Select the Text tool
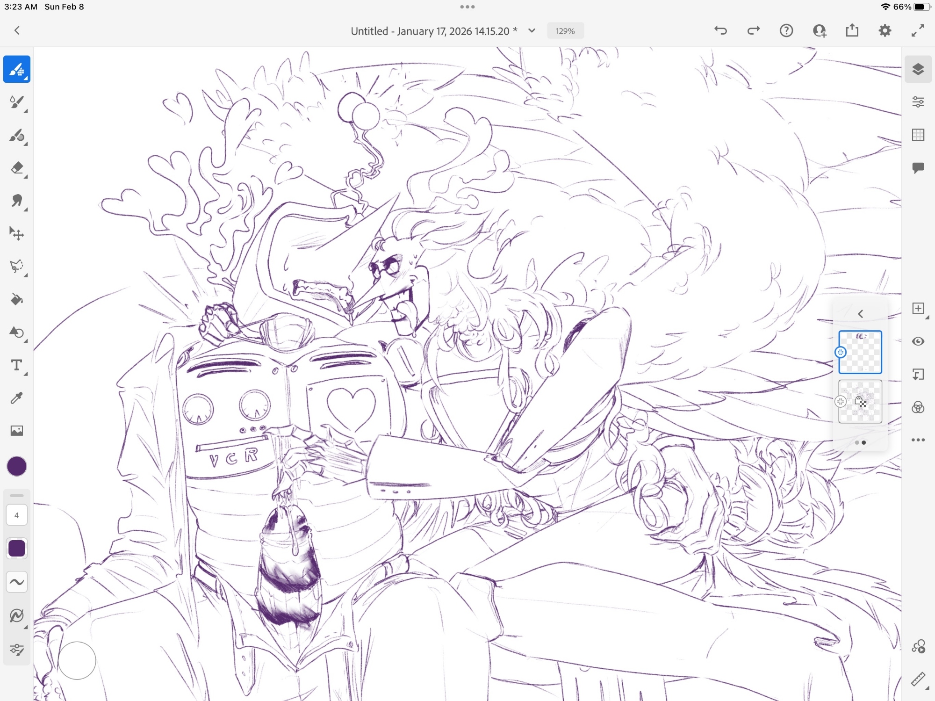The height and width of the screenshot is (701, 935). (x=17, y=365)
